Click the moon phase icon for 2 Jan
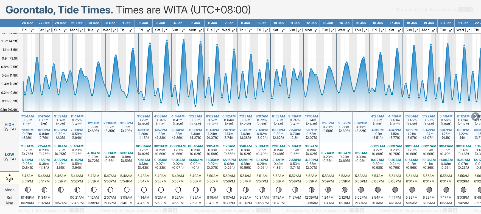The image size is (481, 214). point(144,190)
